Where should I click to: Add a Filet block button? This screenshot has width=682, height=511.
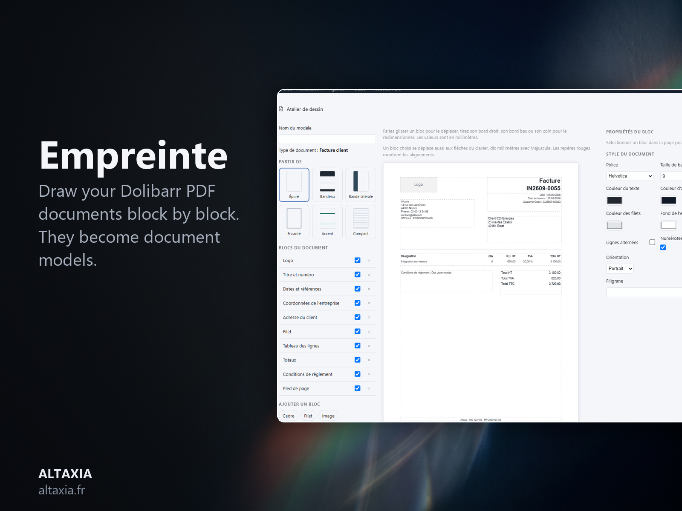coord(308,416)
